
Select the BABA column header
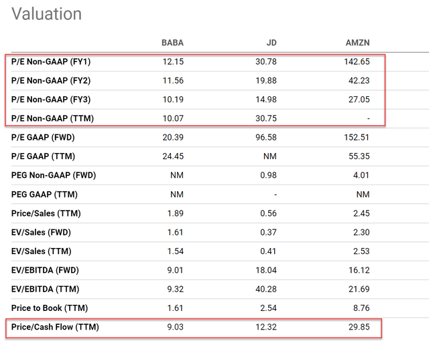click(x=172, y=43)
